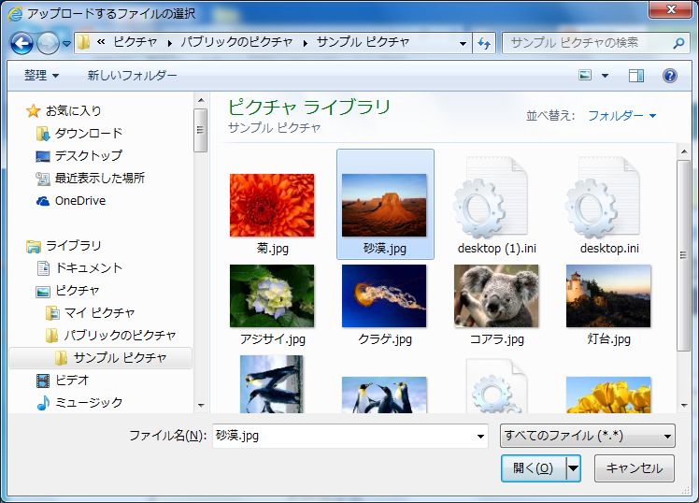Screen dimensions: 699x503
Task: Select the three penguins thumbnail
Action: point(384,395)
